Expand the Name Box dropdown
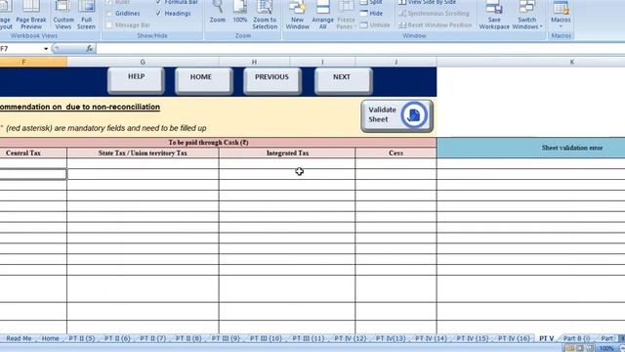Viewport: 625px width, 352px height. click(x=46, y=49)
